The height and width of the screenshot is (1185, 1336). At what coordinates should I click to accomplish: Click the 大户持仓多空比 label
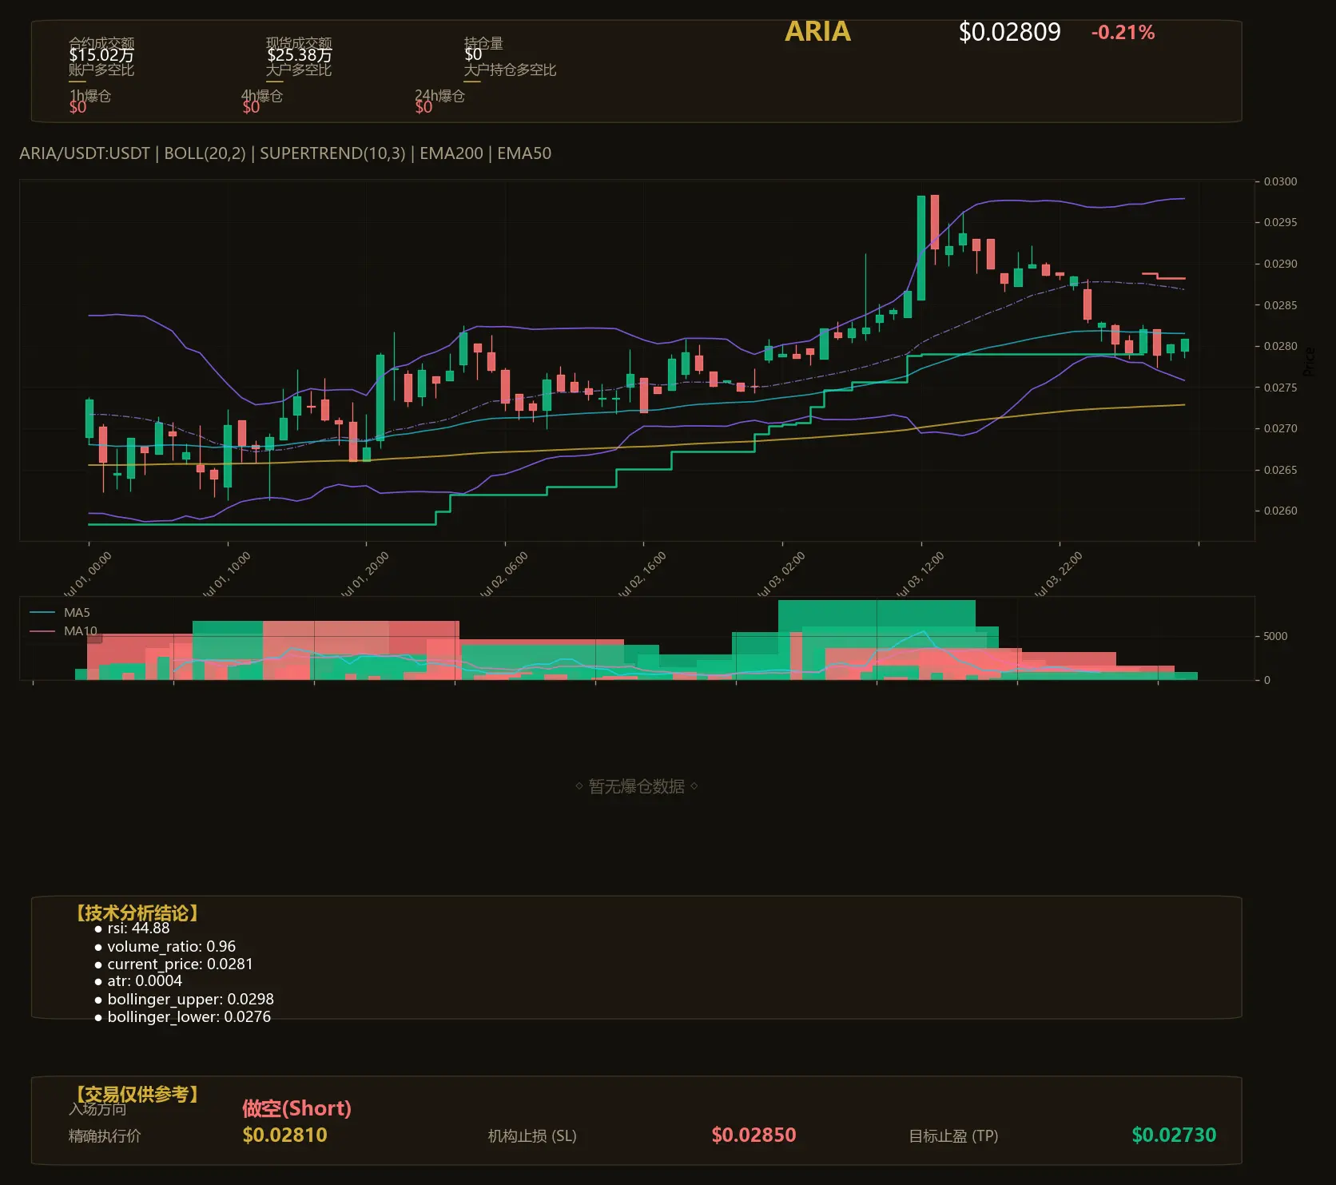point(510,70)
